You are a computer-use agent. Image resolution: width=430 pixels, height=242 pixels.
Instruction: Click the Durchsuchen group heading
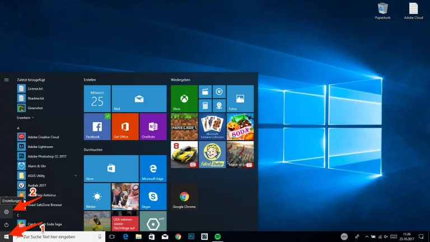point(93,150)
